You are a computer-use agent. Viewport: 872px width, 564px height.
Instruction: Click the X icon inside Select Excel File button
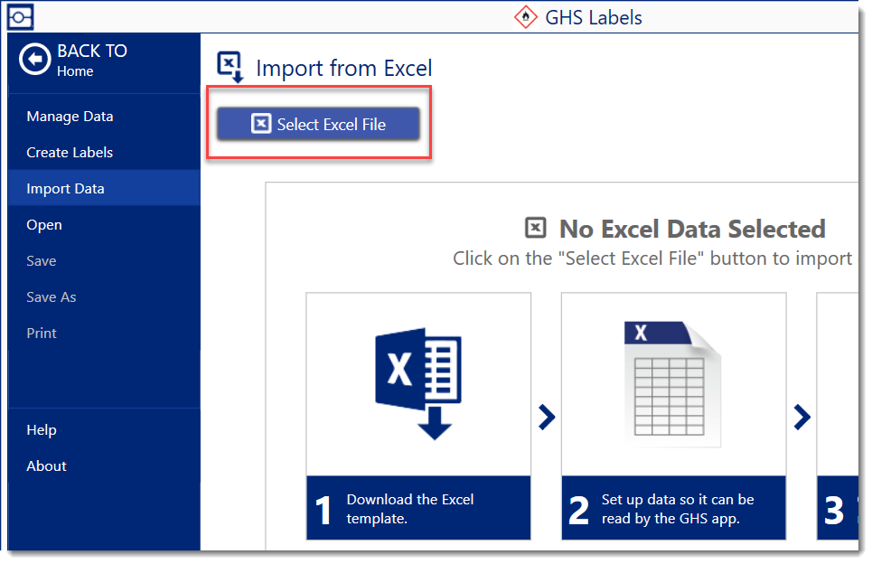[x=261, y=124]
